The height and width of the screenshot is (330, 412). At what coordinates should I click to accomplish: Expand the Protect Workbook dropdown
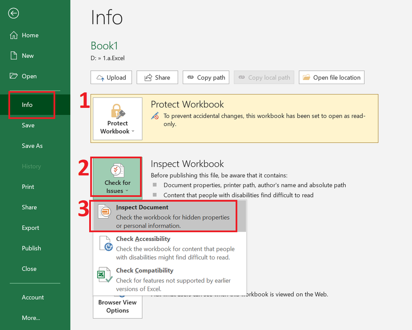[118, 119]
